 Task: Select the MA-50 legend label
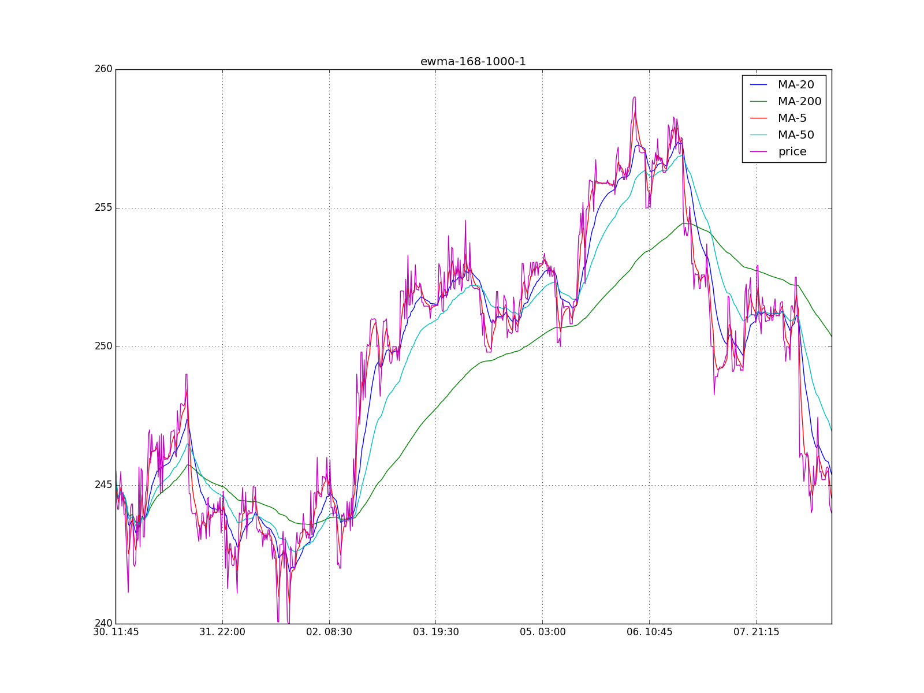[x=796, y=135]
